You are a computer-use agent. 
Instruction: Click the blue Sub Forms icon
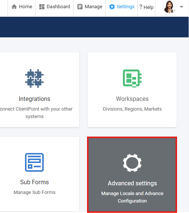[34, 162]
